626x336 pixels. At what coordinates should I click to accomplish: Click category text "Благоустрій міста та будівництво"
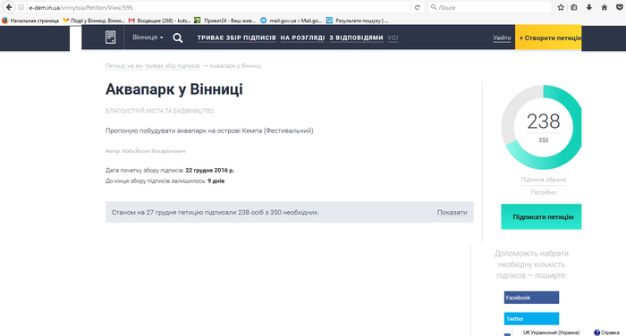(159, 111)
